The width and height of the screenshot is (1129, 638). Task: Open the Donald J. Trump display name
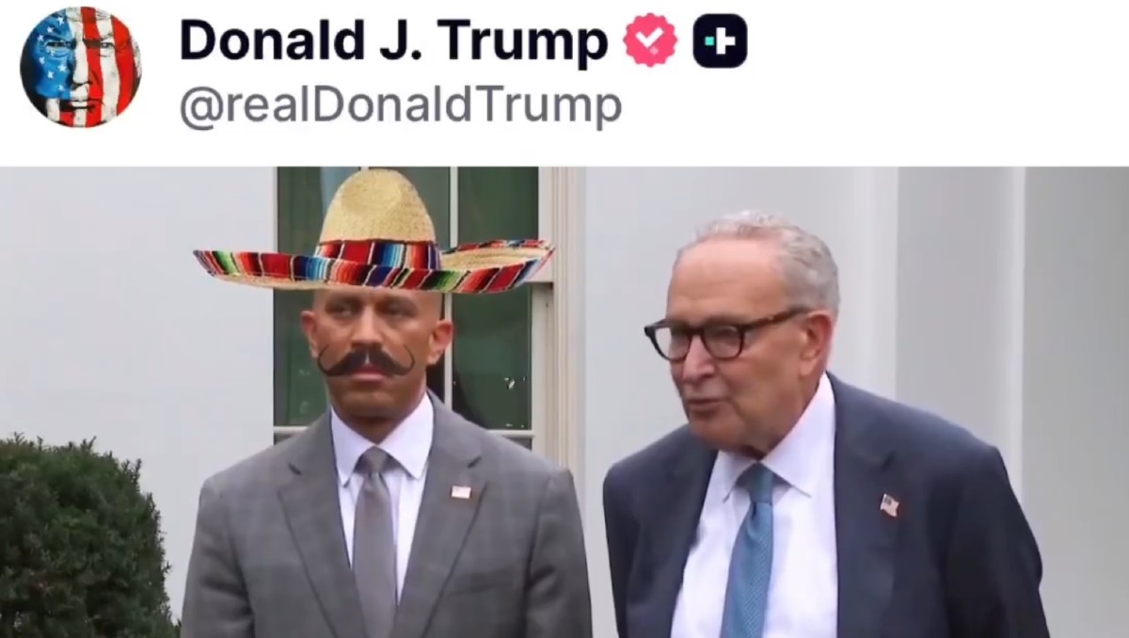click(394, 41)
